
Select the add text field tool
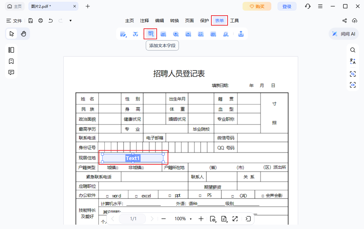150,34
